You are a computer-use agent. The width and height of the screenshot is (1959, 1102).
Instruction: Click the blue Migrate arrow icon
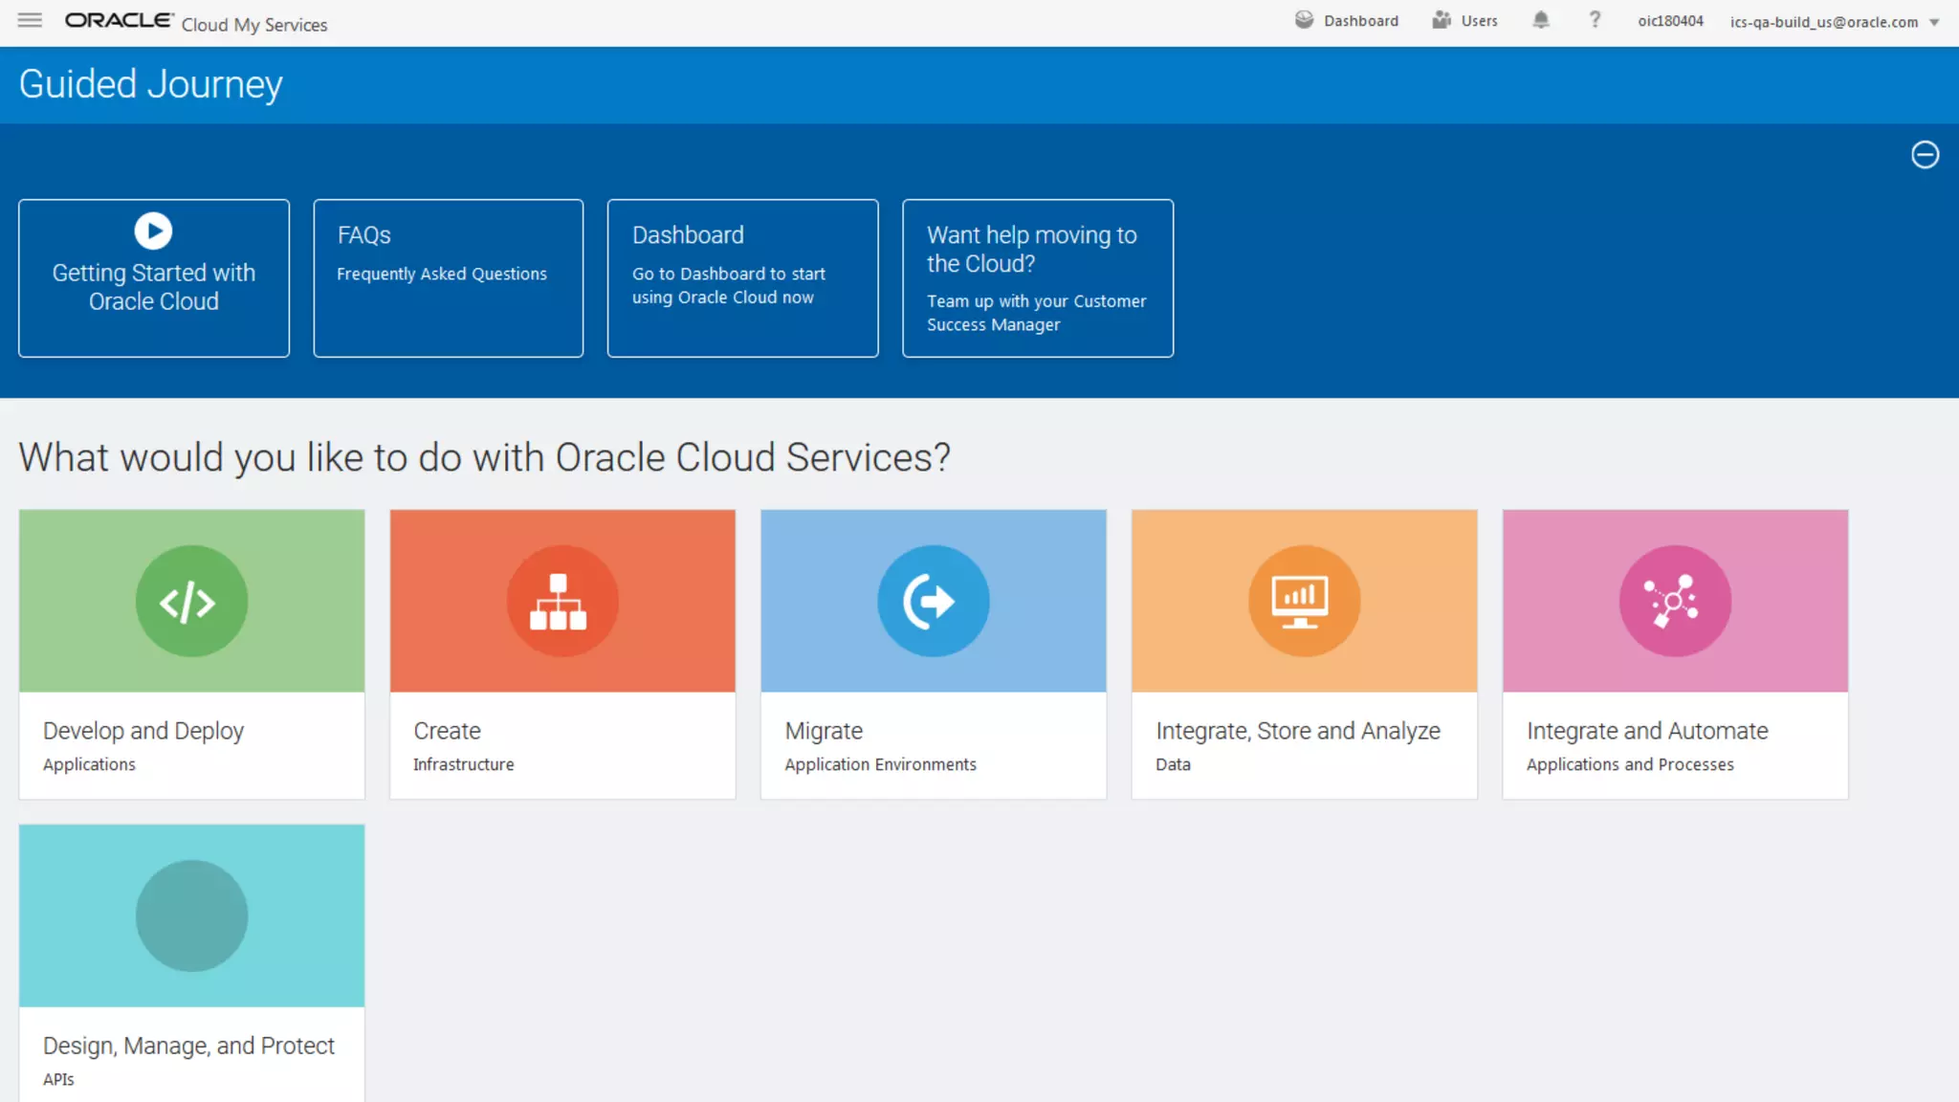(933, 601)
